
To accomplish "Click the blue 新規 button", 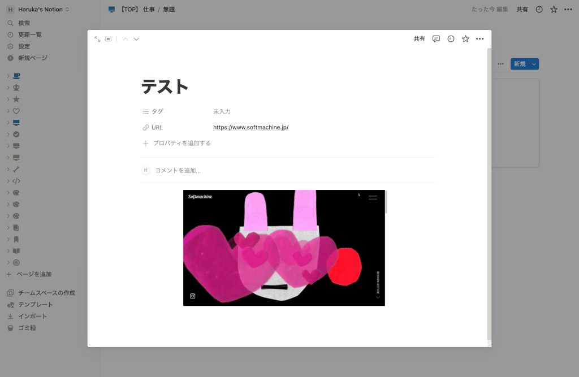I will (520, 64).
